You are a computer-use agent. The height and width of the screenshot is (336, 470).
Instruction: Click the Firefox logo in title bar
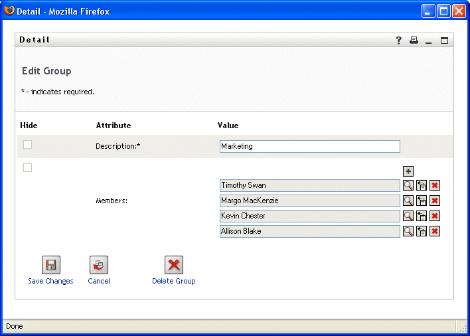(9, 11)
